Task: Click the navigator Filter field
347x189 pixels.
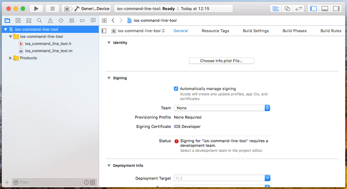Action: tap(54, 182)
